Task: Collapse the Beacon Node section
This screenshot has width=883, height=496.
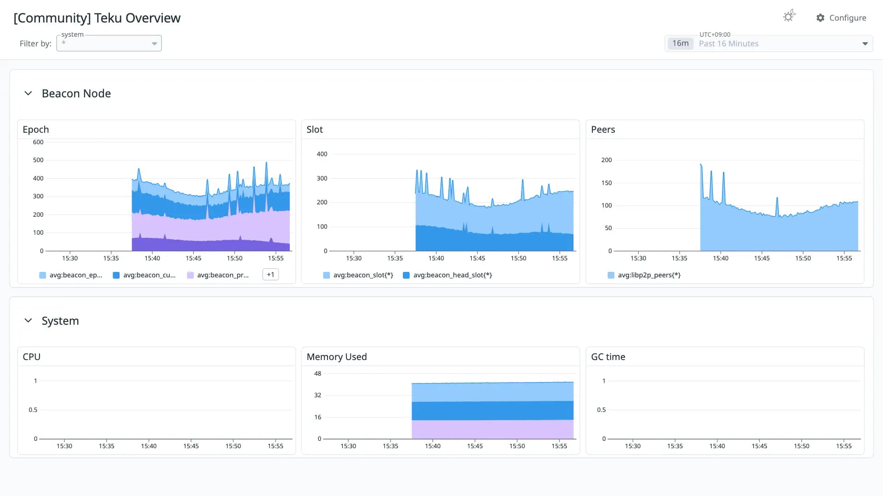Action: pyautogui.click(x=28, y=93)
